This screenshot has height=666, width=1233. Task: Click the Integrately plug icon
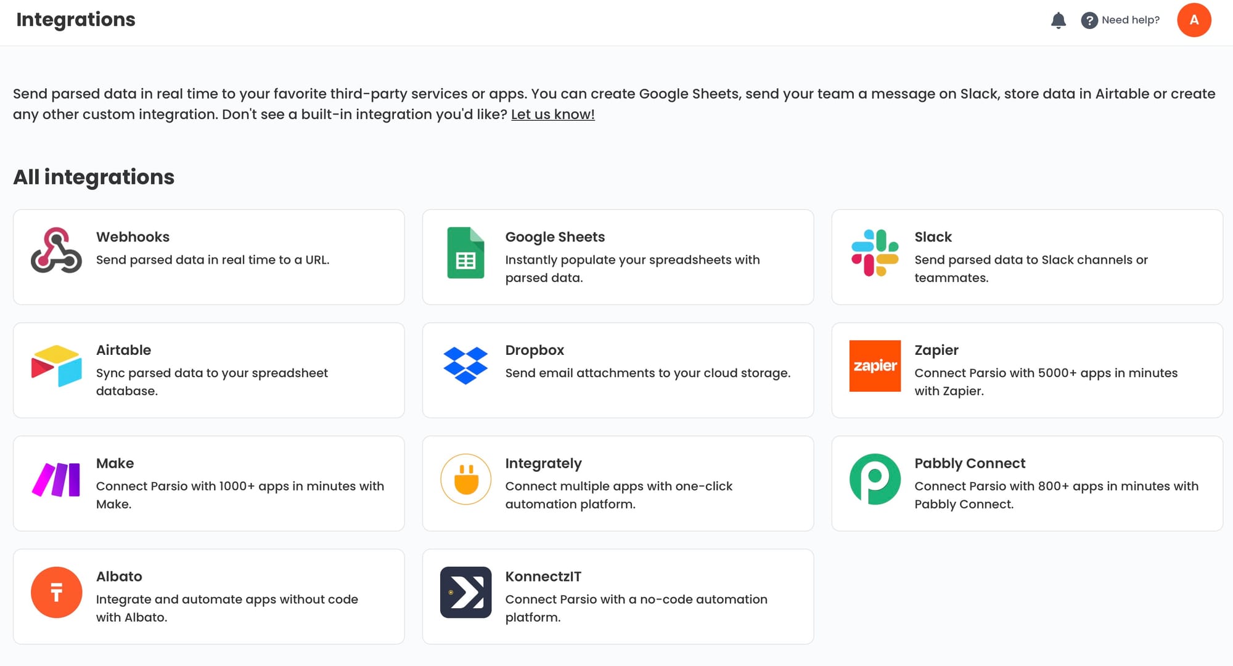pyautogui.click(x=465, y=479)
